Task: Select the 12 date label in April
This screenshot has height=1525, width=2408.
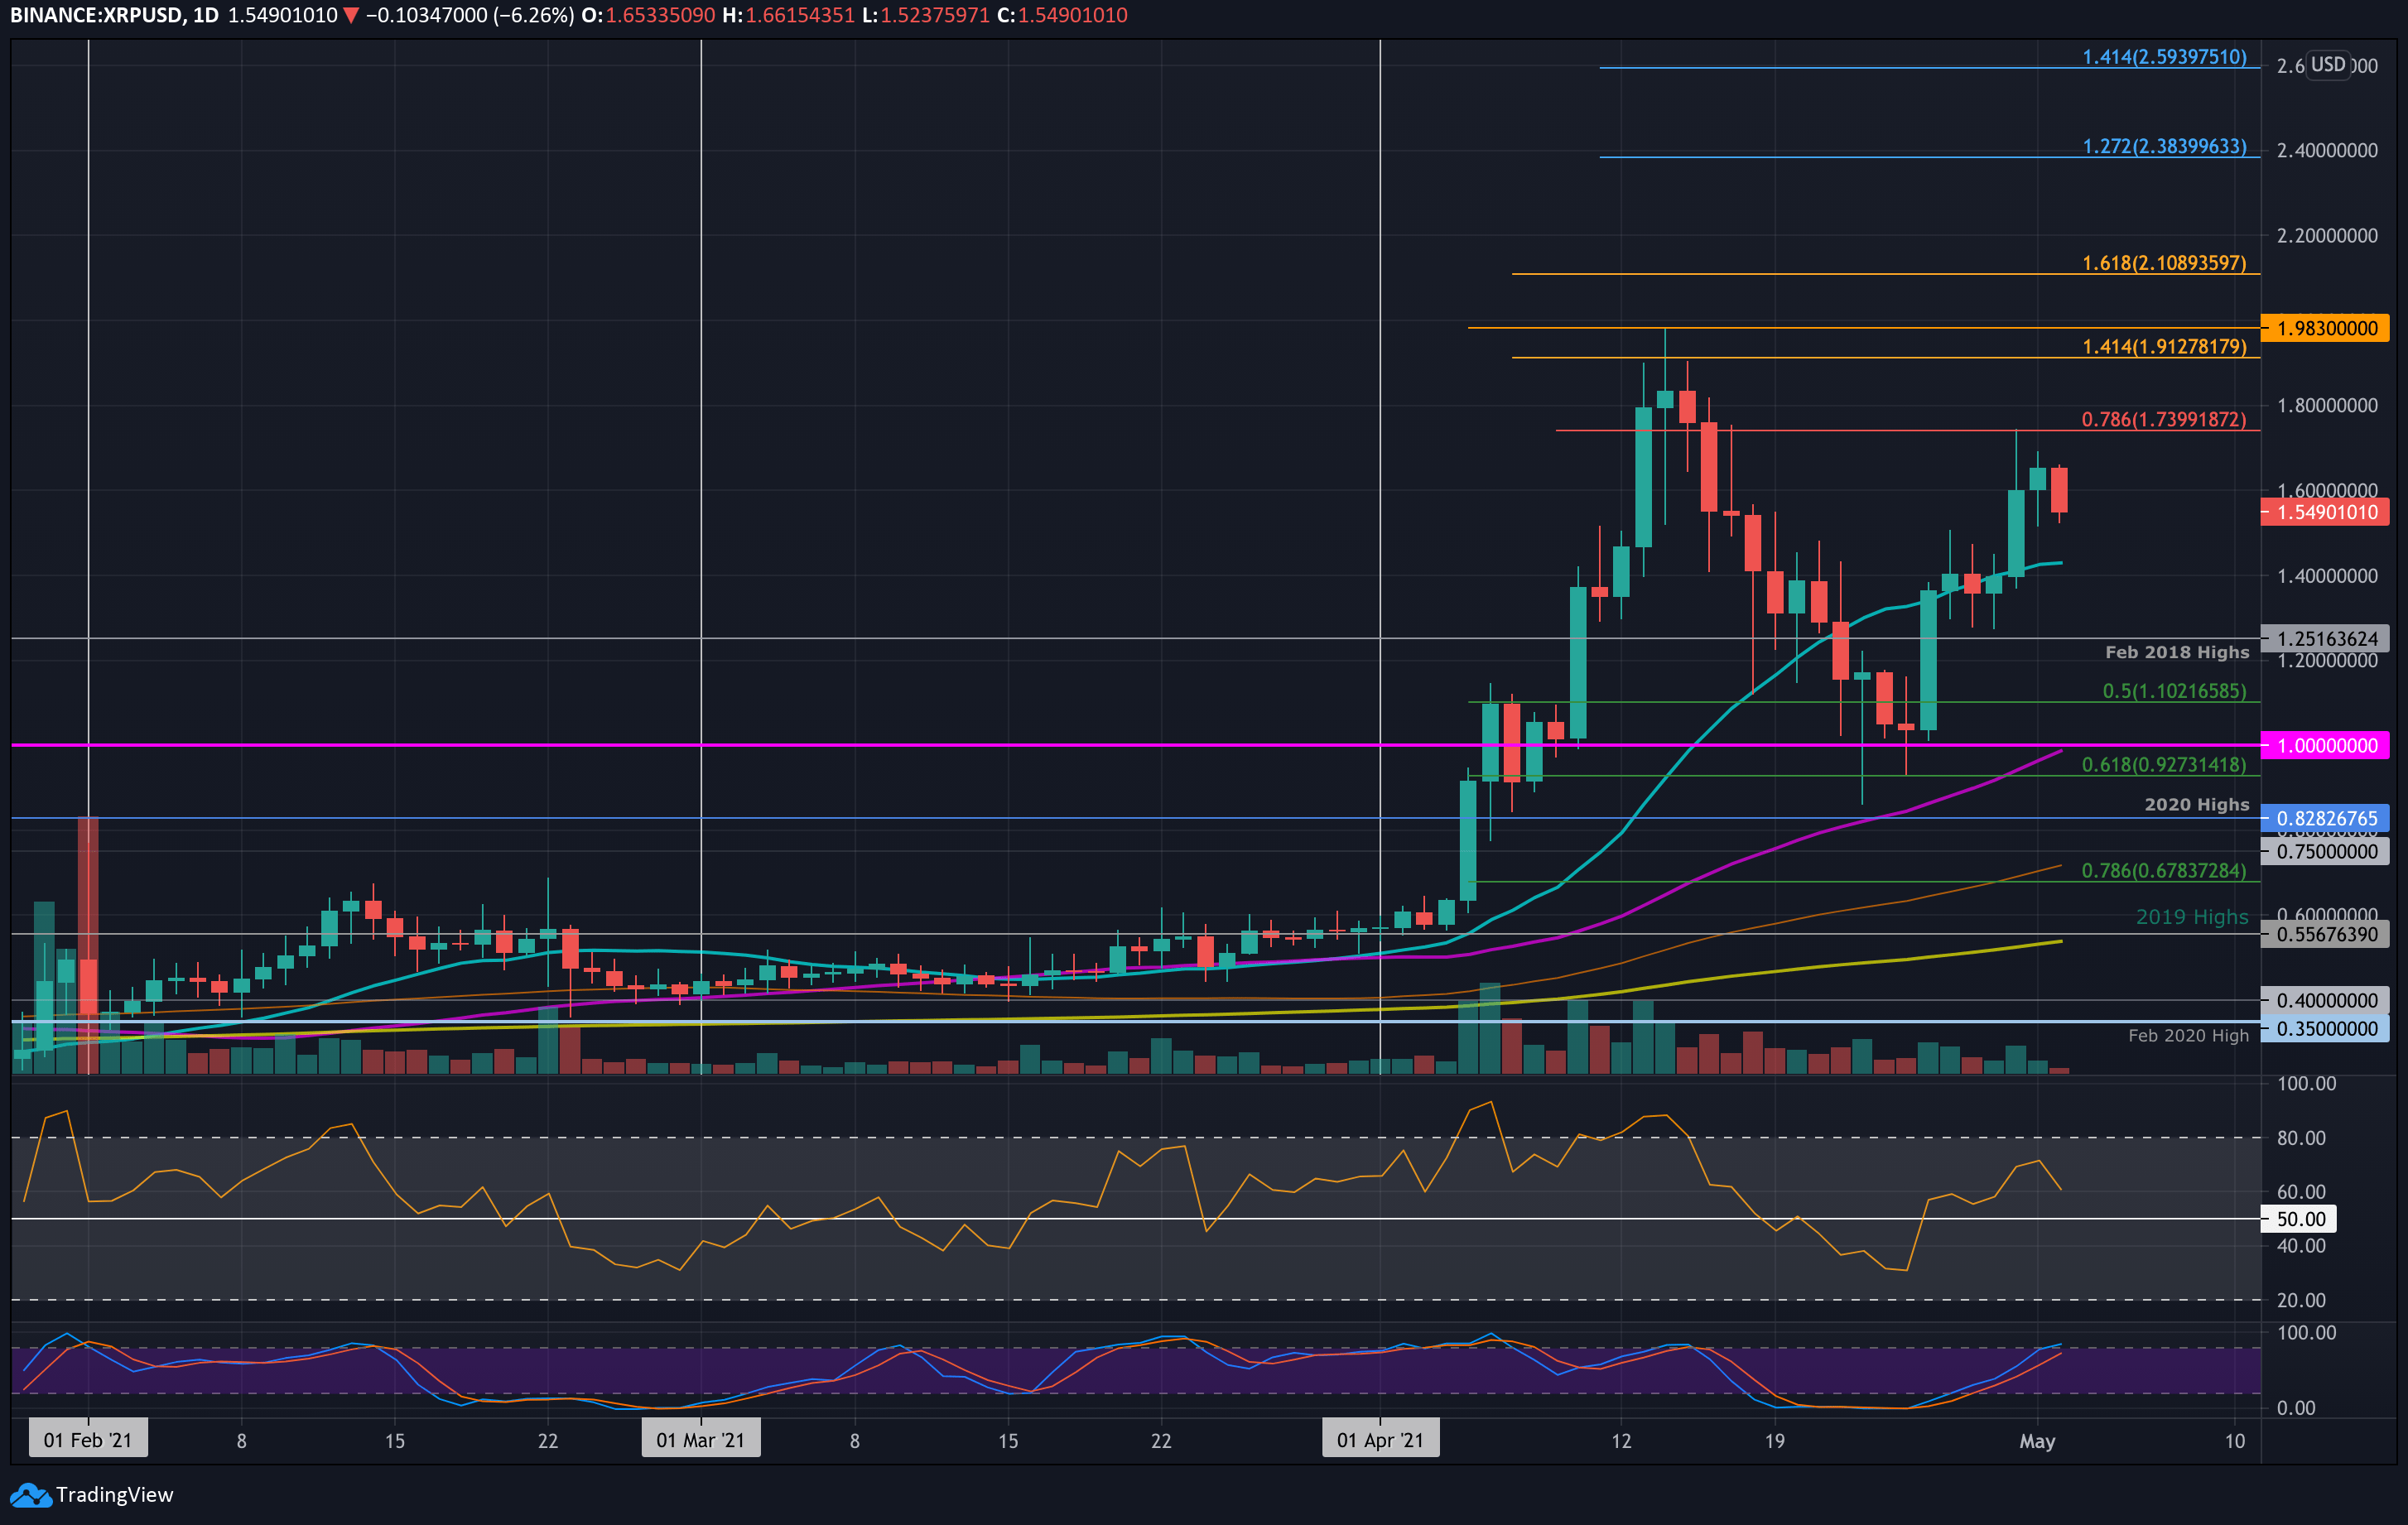Action: click(1621, 1441)
